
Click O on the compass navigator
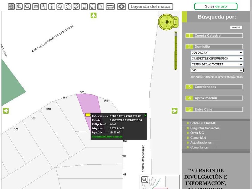tap(162, 22)
